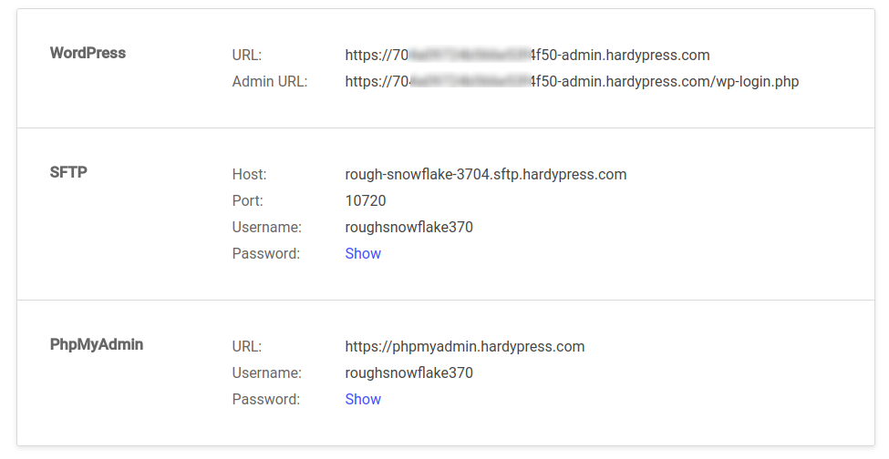The width and height of the screenshot is (889, 459).
Task: Click the Host label under SFTP
Action: point(249,174)
